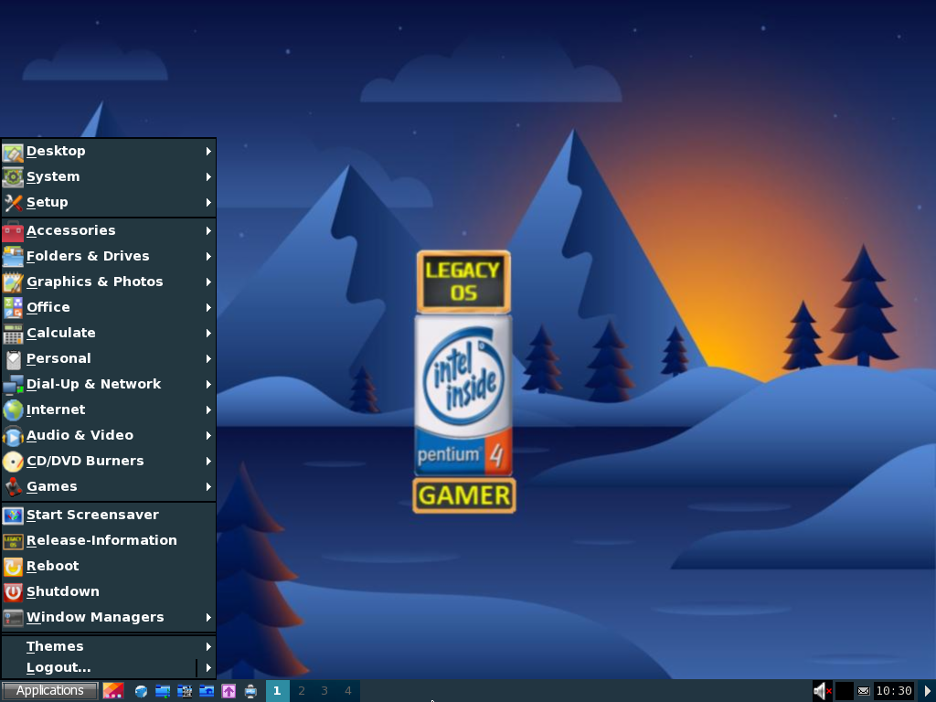Click the folder icon with checkered pattern

[185, 691]
